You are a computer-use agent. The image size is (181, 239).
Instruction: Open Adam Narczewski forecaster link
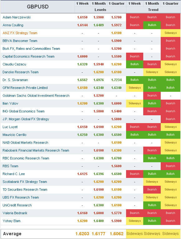coord(17,17)
